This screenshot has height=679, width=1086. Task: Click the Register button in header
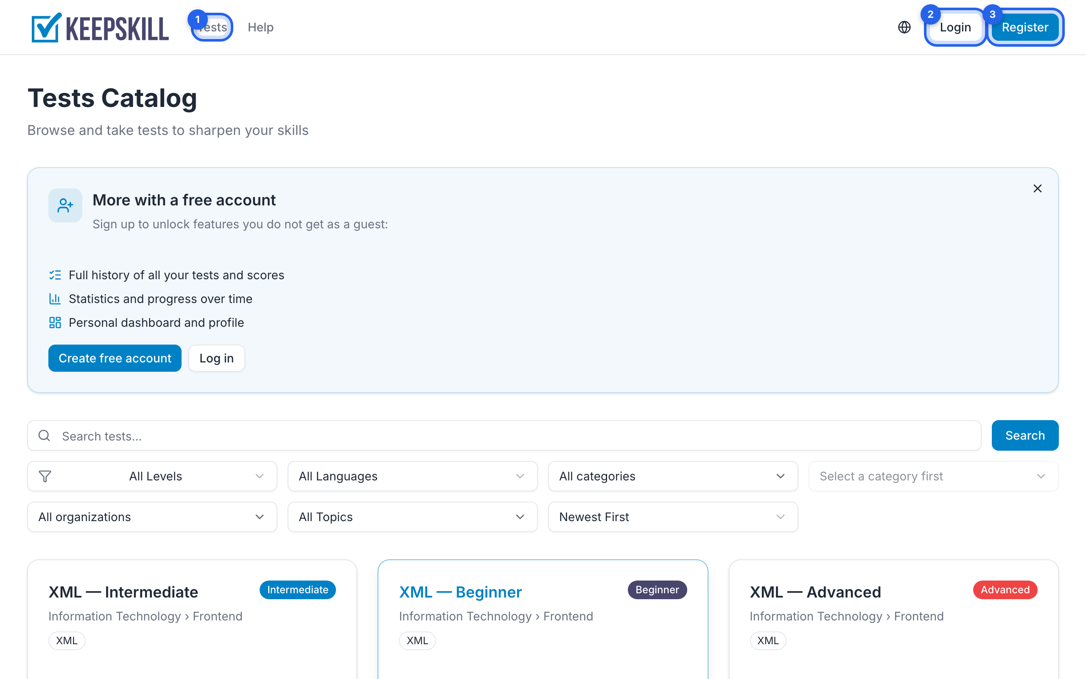pyautogui.click(x=1025, y=28)
